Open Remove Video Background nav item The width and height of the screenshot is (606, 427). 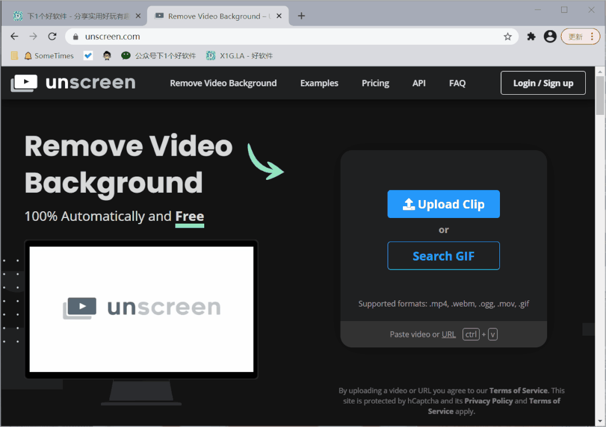[223, 83]
